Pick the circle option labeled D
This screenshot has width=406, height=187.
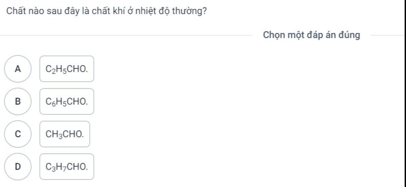[x=17, y=166]
